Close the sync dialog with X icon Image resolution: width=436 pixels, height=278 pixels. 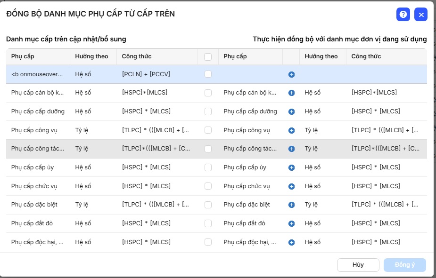point(421,15)
